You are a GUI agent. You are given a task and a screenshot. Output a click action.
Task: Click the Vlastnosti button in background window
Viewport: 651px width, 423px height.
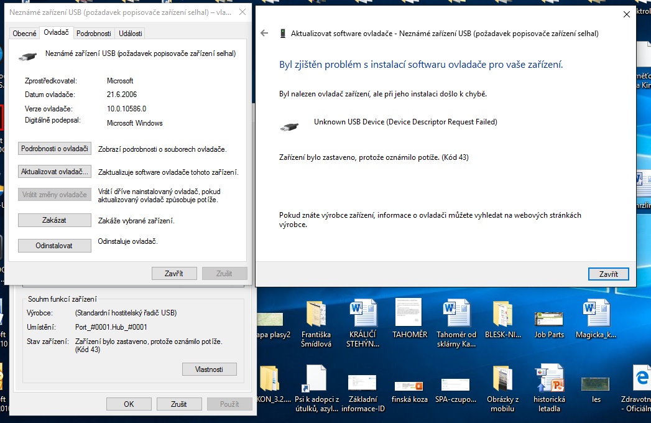pos(210,370)
